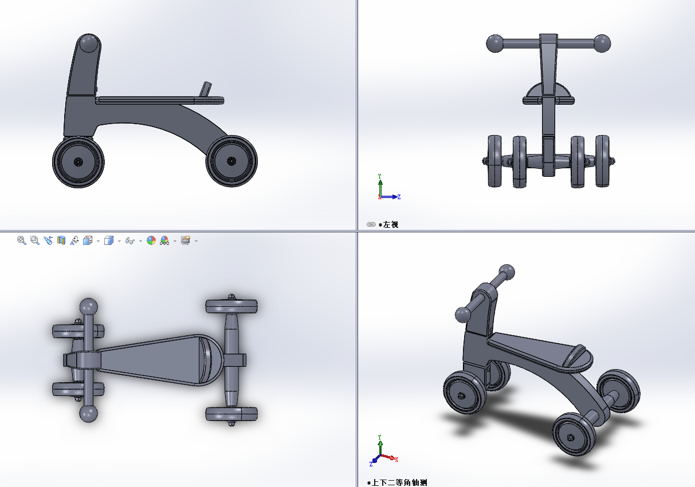Image resolution: width=695 pixels, height=487 pixels.
Task: Click the coordinate triad in the isometric pane
Action: [x=384, y=450]
